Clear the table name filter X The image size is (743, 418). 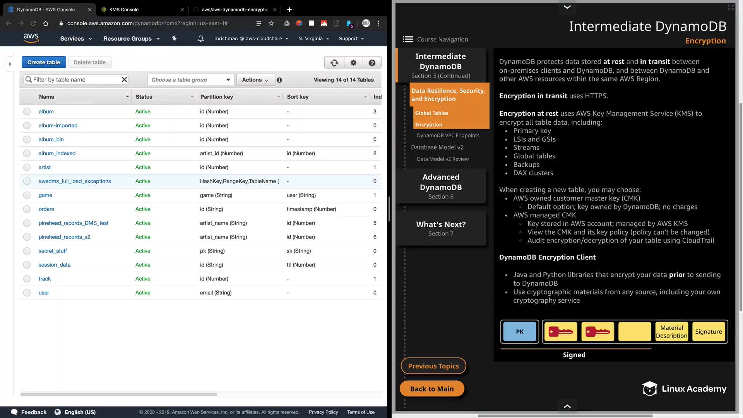click(124, 80)
